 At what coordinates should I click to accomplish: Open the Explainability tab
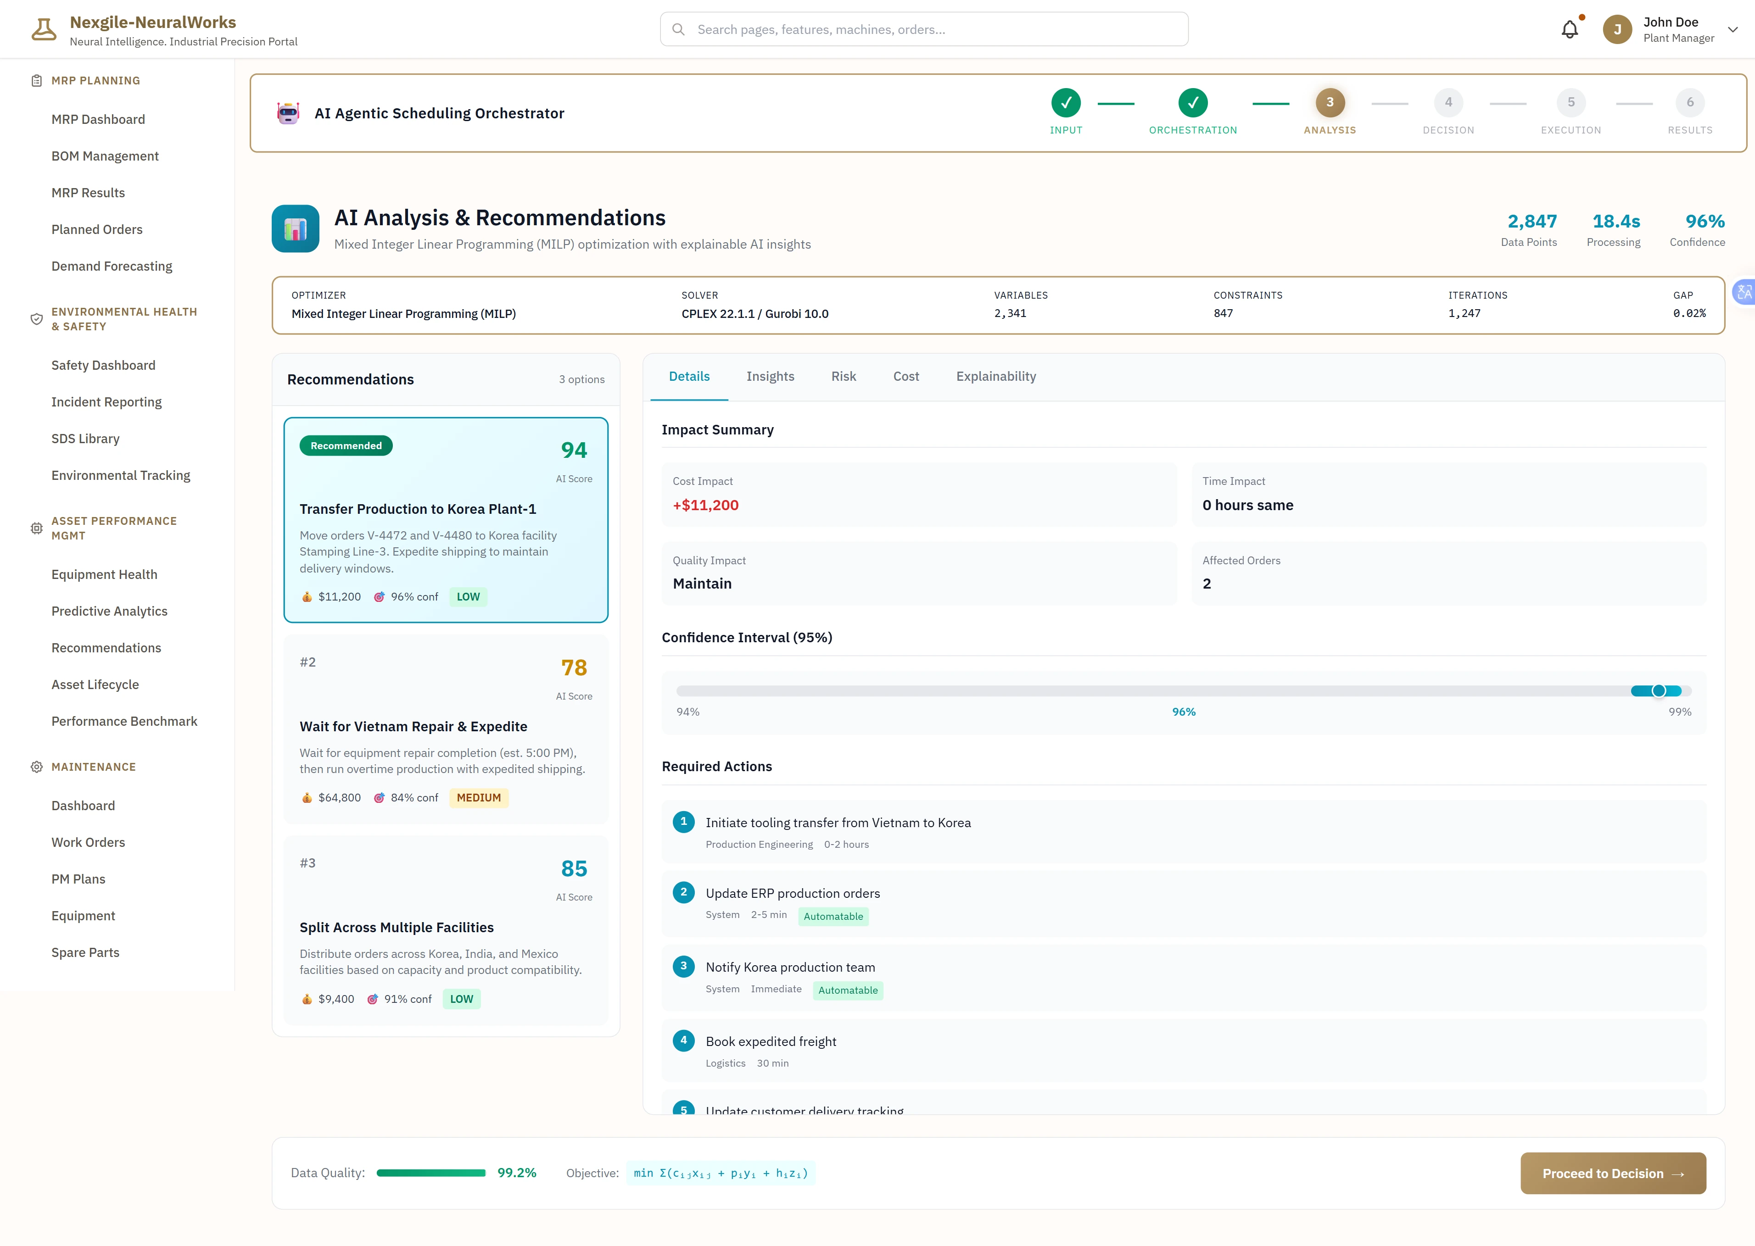(x=995, y=377)
